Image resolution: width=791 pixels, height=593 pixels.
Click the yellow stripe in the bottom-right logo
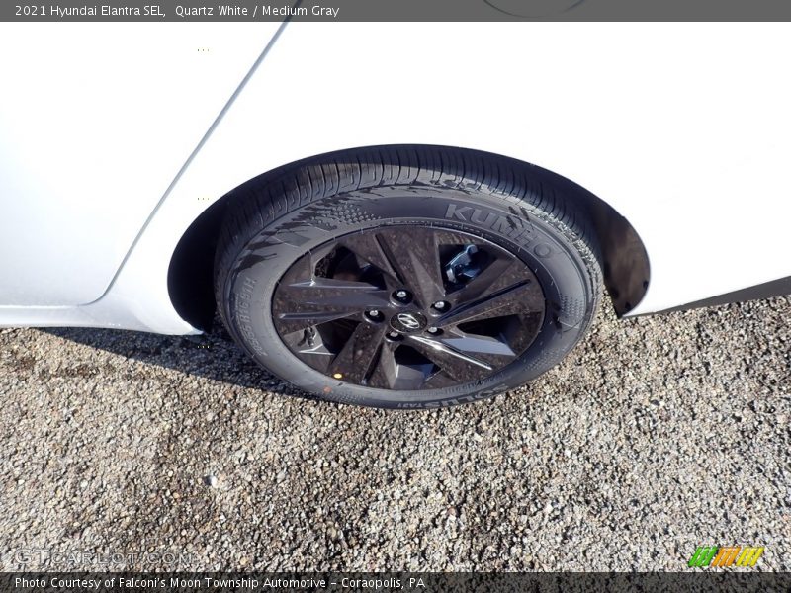point(750,555)
